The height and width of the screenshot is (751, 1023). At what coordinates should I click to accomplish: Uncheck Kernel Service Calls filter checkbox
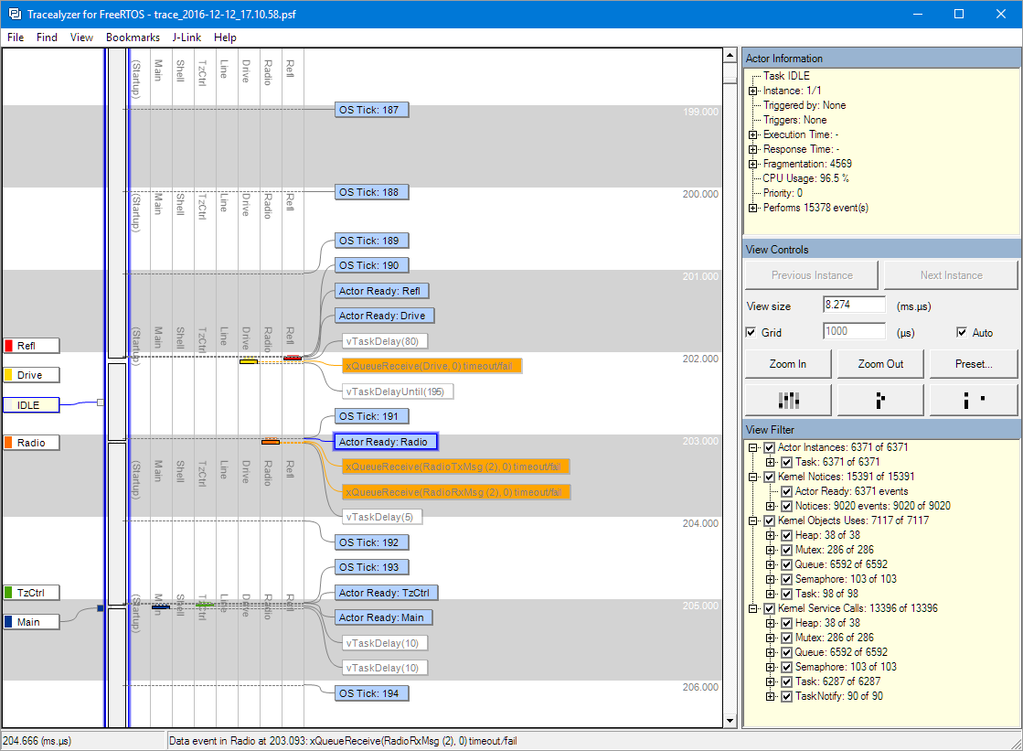769,608
